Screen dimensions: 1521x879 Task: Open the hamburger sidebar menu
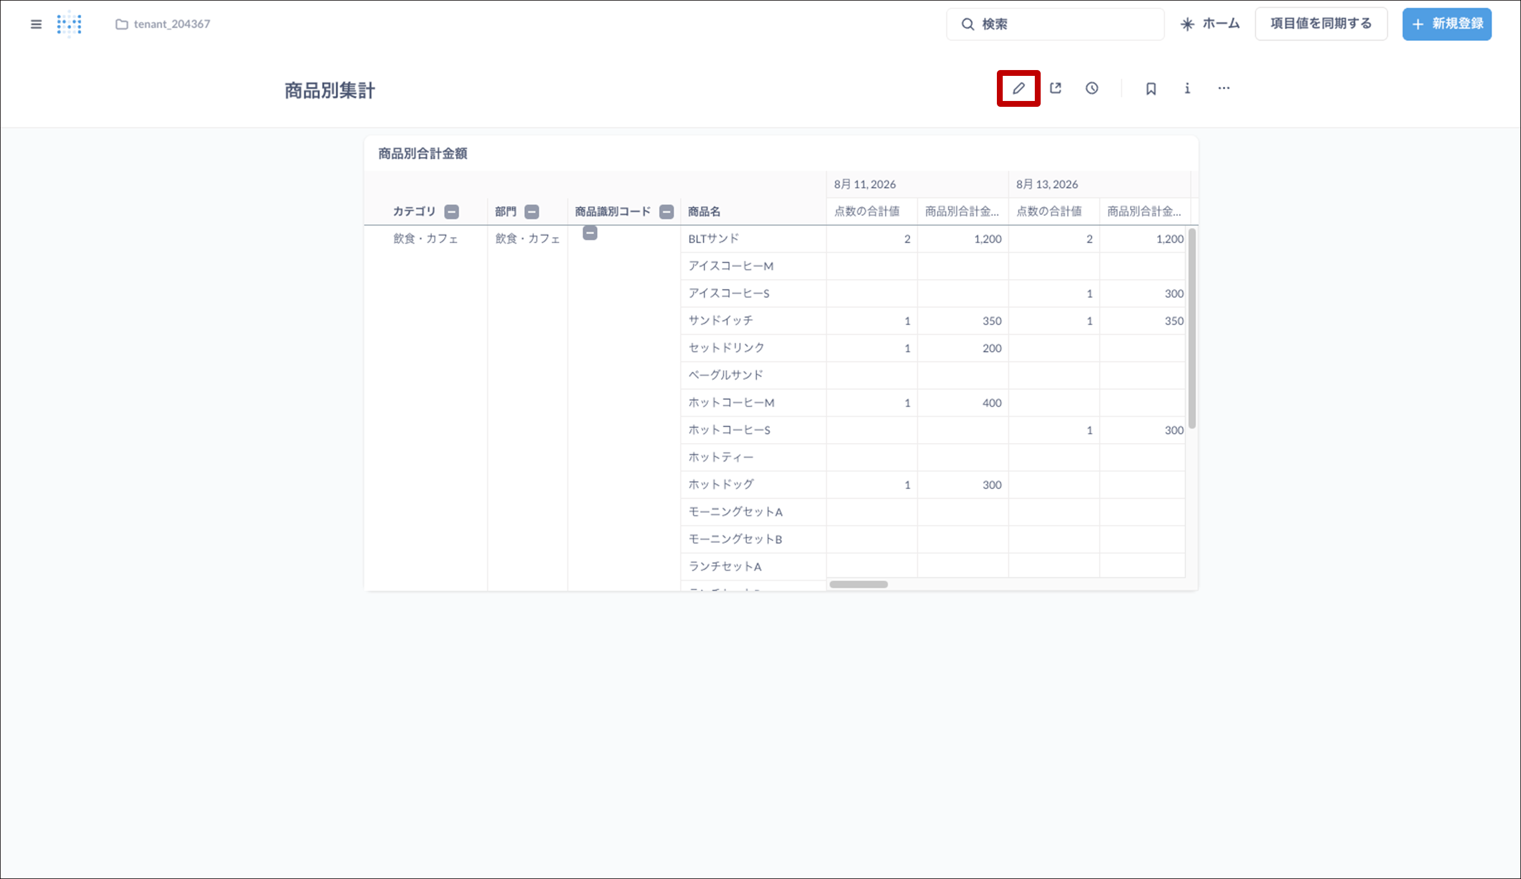(x=36, y=24)
